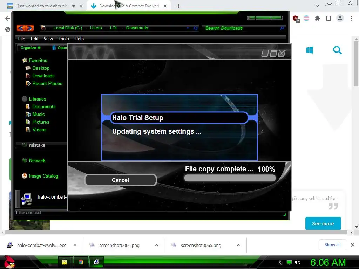Click Users in the address path
The height and width of the screenshot is (269, 359).
[96, 28]
